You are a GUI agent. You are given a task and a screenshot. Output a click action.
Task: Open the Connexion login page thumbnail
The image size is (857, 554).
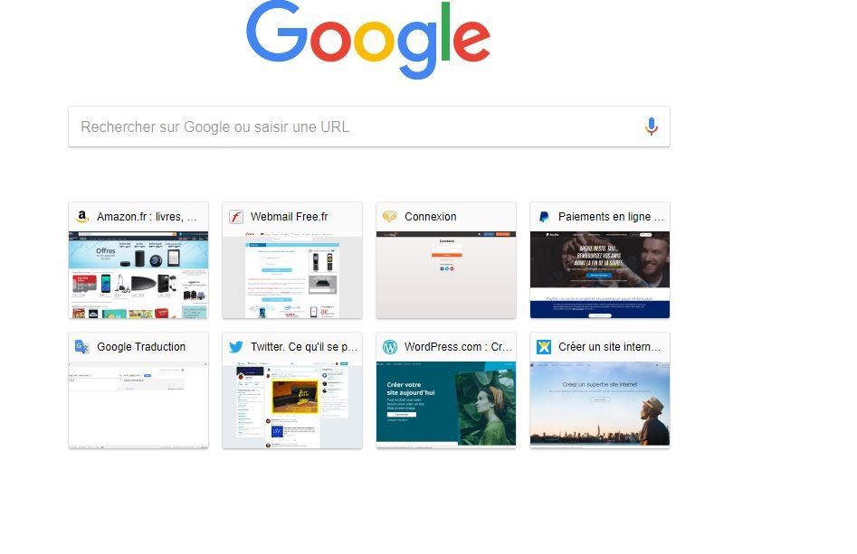point(446,275)
